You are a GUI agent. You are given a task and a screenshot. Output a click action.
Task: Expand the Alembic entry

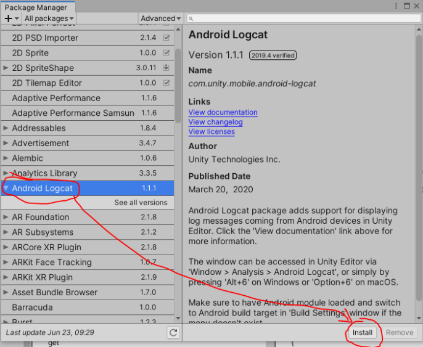[6, 158]
